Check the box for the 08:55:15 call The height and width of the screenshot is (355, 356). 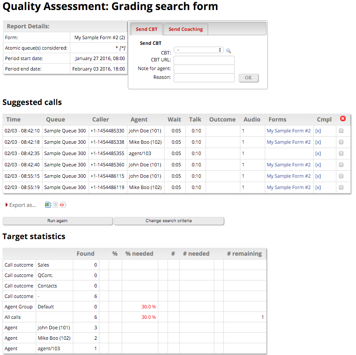pos(341,176)
